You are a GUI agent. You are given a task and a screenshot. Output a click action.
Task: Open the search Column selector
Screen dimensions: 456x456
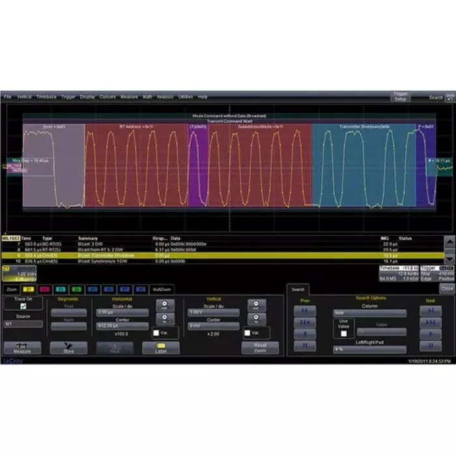tap(369, 313)
